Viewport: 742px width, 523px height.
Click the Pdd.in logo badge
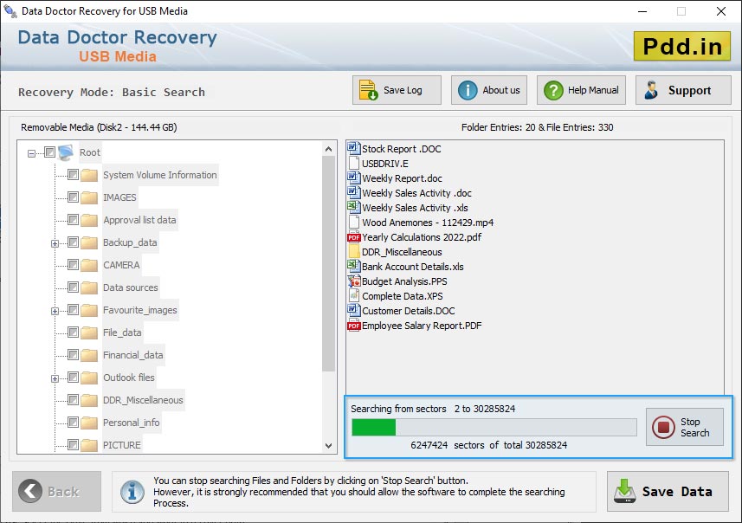682,47
